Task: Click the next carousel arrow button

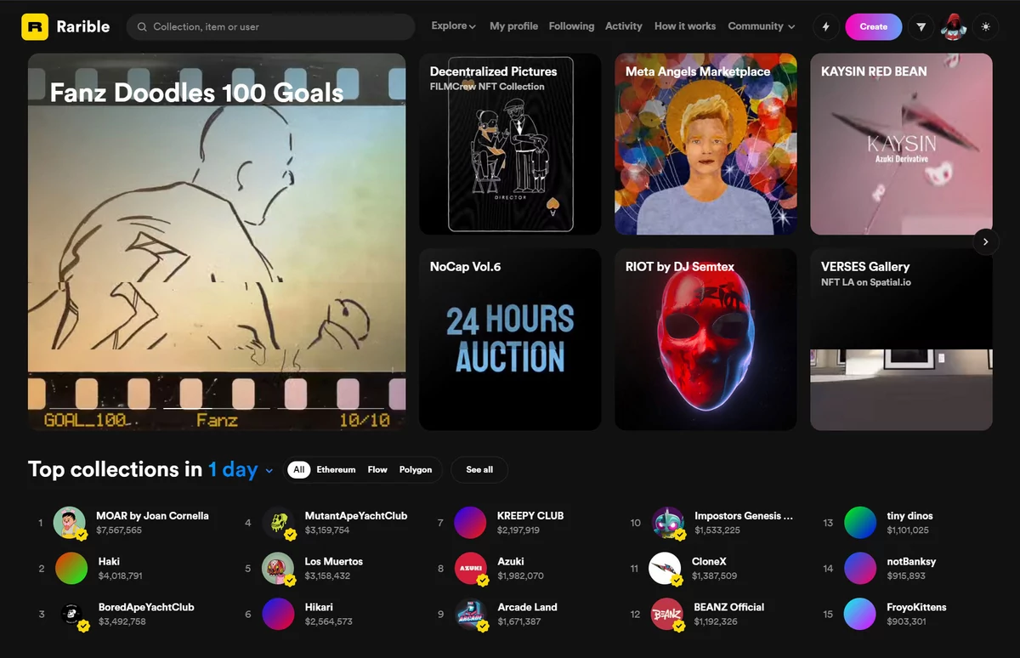Action: point(985,241)
